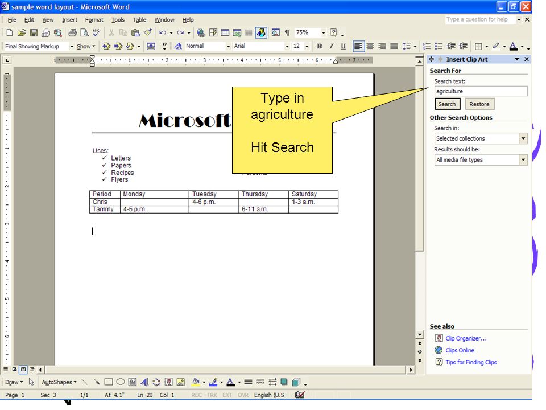Expand the AutoShapes menu
Screen dimensions: 546x410
click(x=59, y=383)
